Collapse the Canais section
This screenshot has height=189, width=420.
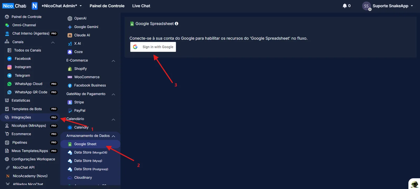(53, 42)
